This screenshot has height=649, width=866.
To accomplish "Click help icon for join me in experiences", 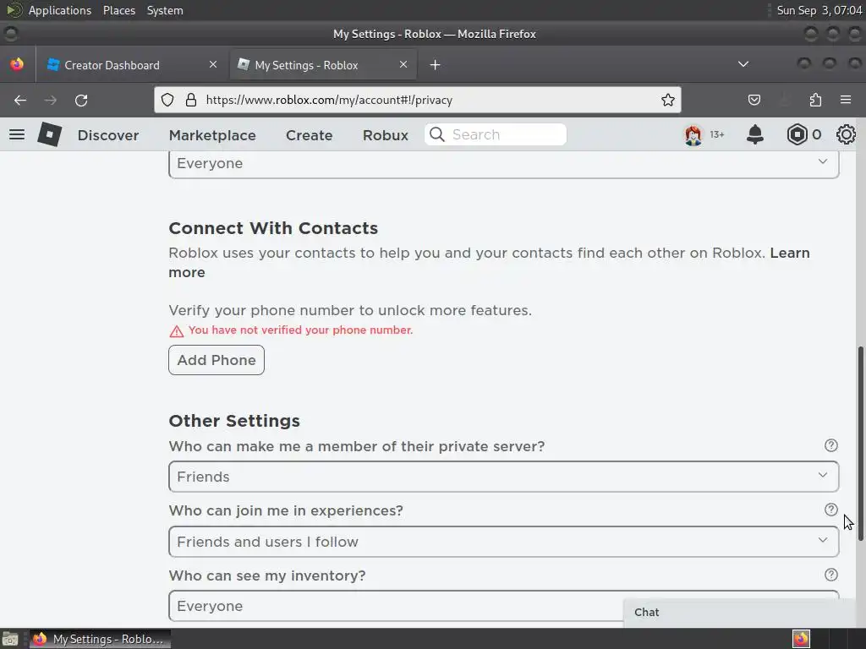I will [830, 510].
